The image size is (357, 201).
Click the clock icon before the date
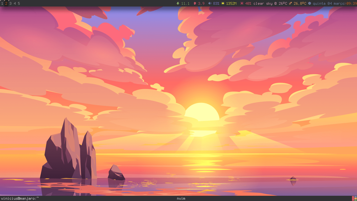tap(310, 3)
